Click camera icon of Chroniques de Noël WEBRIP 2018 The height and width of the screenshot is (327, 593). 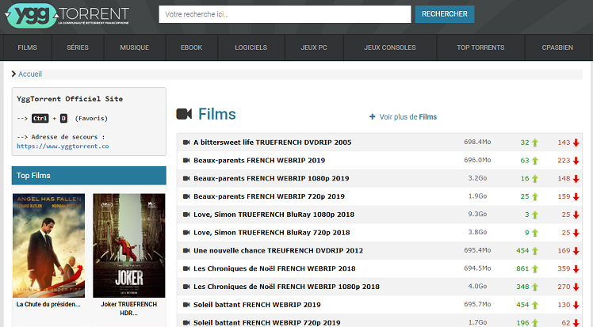tap(186, 268)
